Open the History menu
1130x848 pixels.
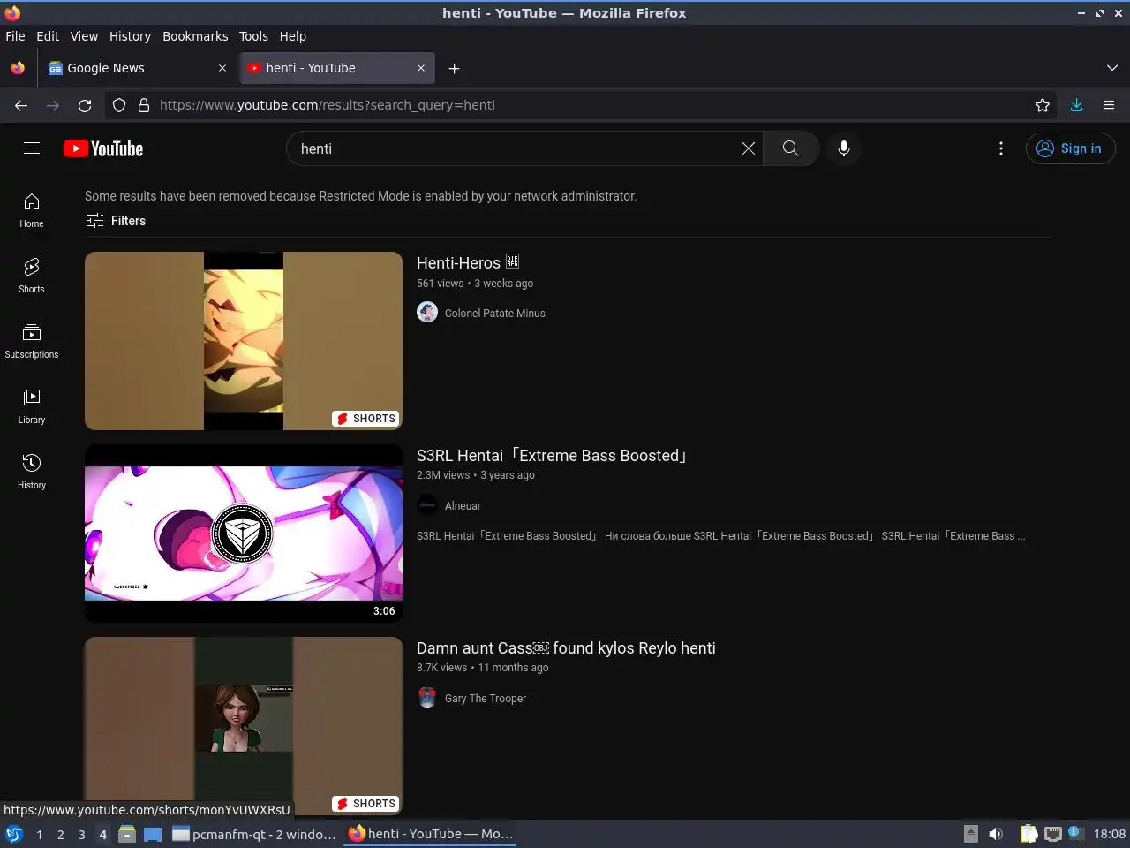coord(130,36)
